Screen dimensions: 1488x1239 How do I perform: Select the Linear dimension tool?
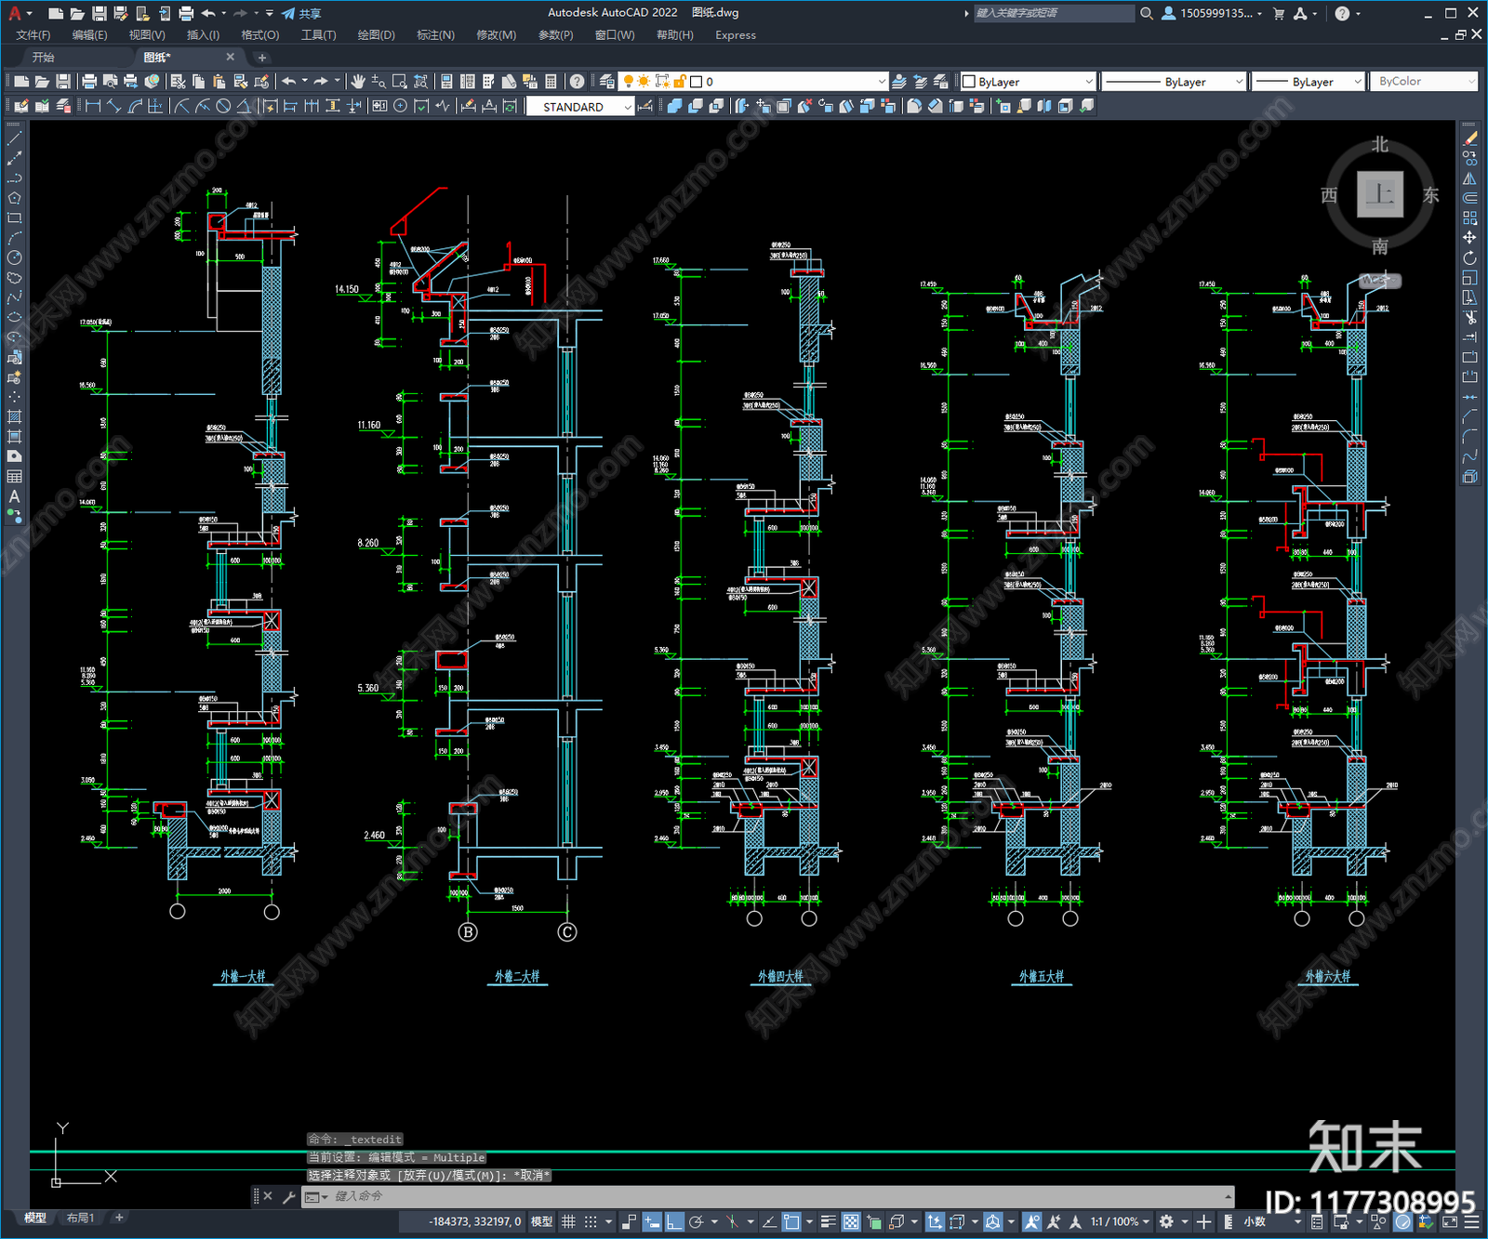point(93,106)
